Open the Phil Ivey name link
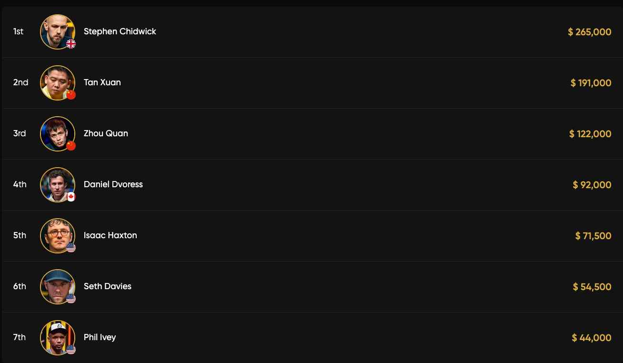The height and width of the screenshot is (363, 623). pyautogui.click(x=100, y=337)
